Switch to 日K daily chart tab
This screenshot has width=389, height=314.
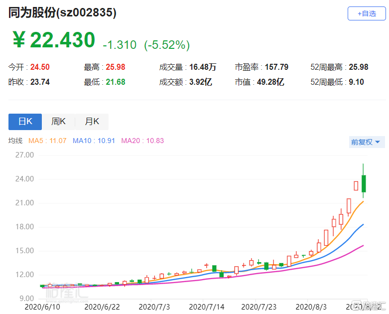click(25, 122)
